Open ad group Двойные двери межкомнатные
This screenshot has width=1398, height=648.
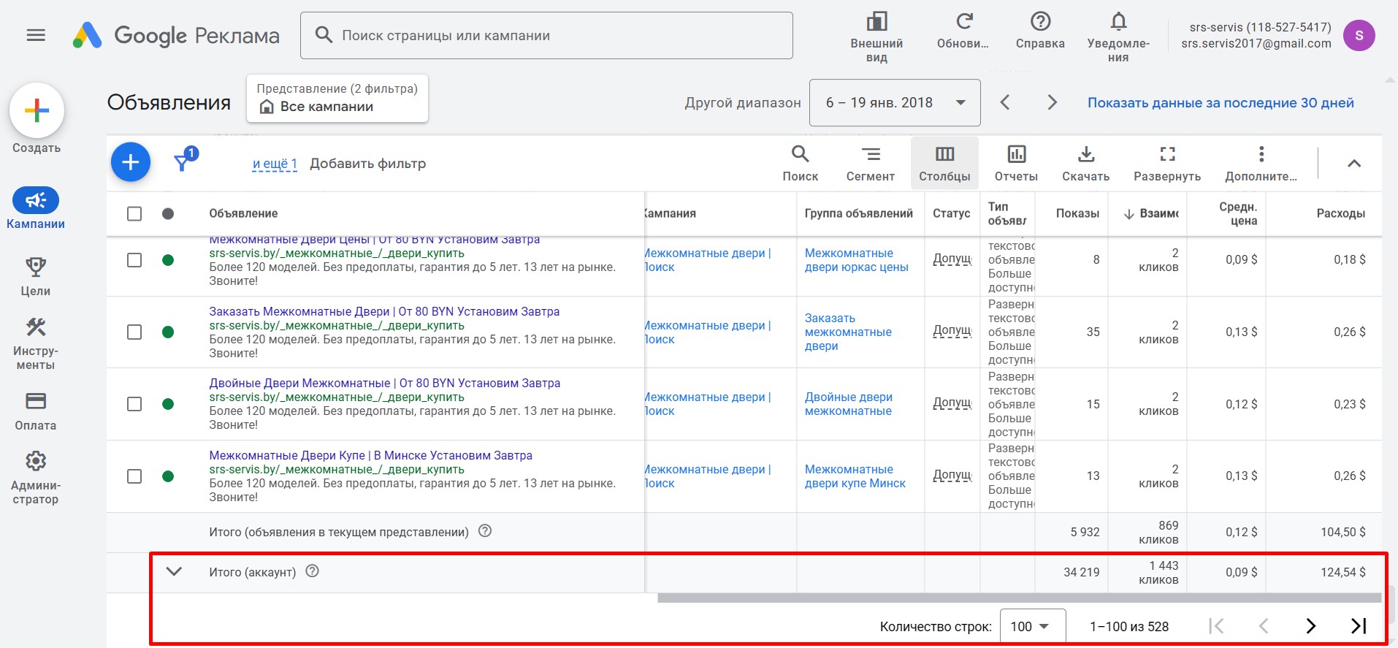[848, 404]
